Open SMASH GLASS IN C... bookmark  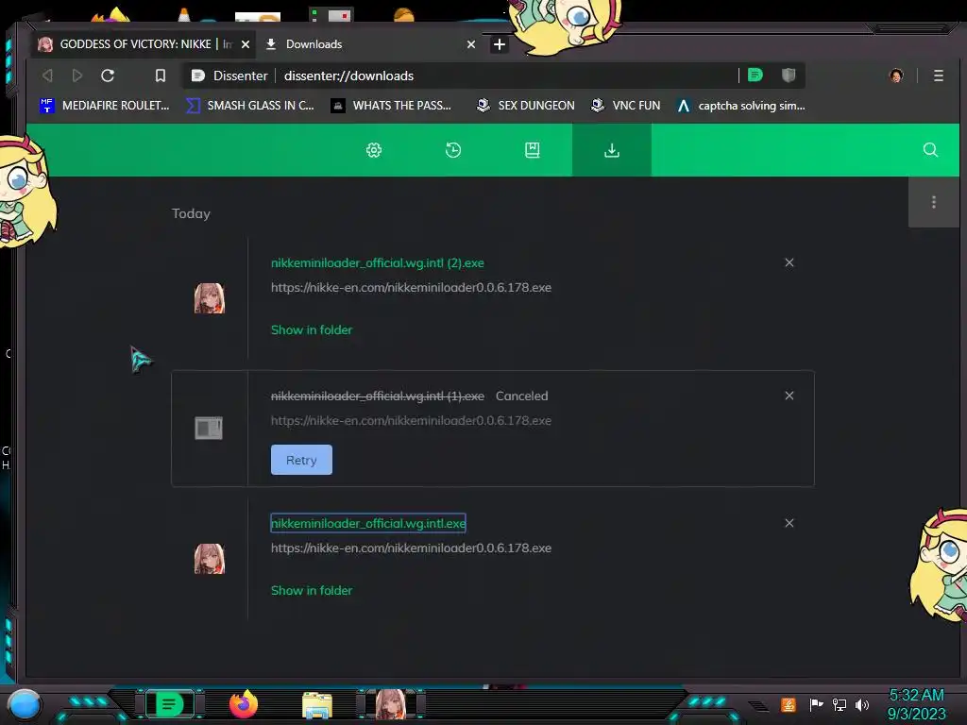[x=249, y=106]
